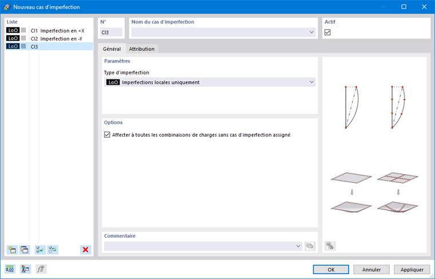Image resolution: width=435 pixels, height=279 pixels.
Task: Uncheck the Actif checkbox
Action: (327, 33)
